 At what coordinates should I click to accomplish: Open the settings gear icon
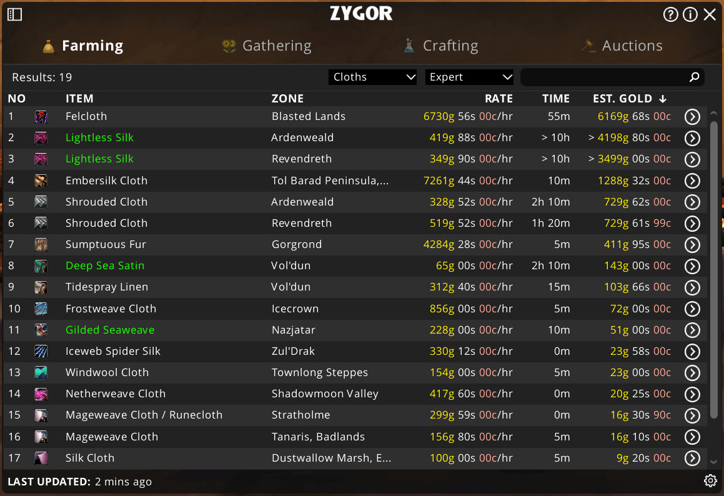tap(710, 481)
